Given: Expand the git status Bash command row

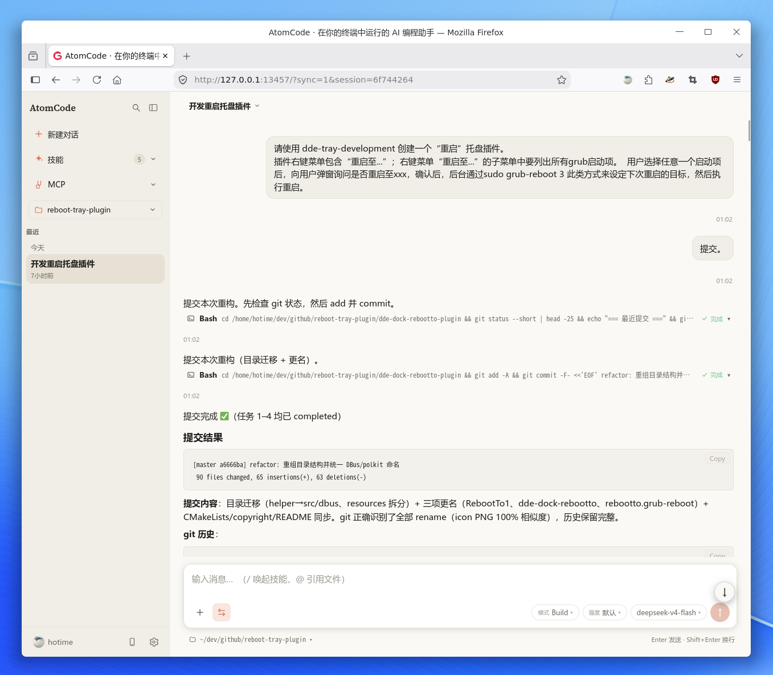Looking at the screenshot, I should pyautogui.click(x=459, y=319).
